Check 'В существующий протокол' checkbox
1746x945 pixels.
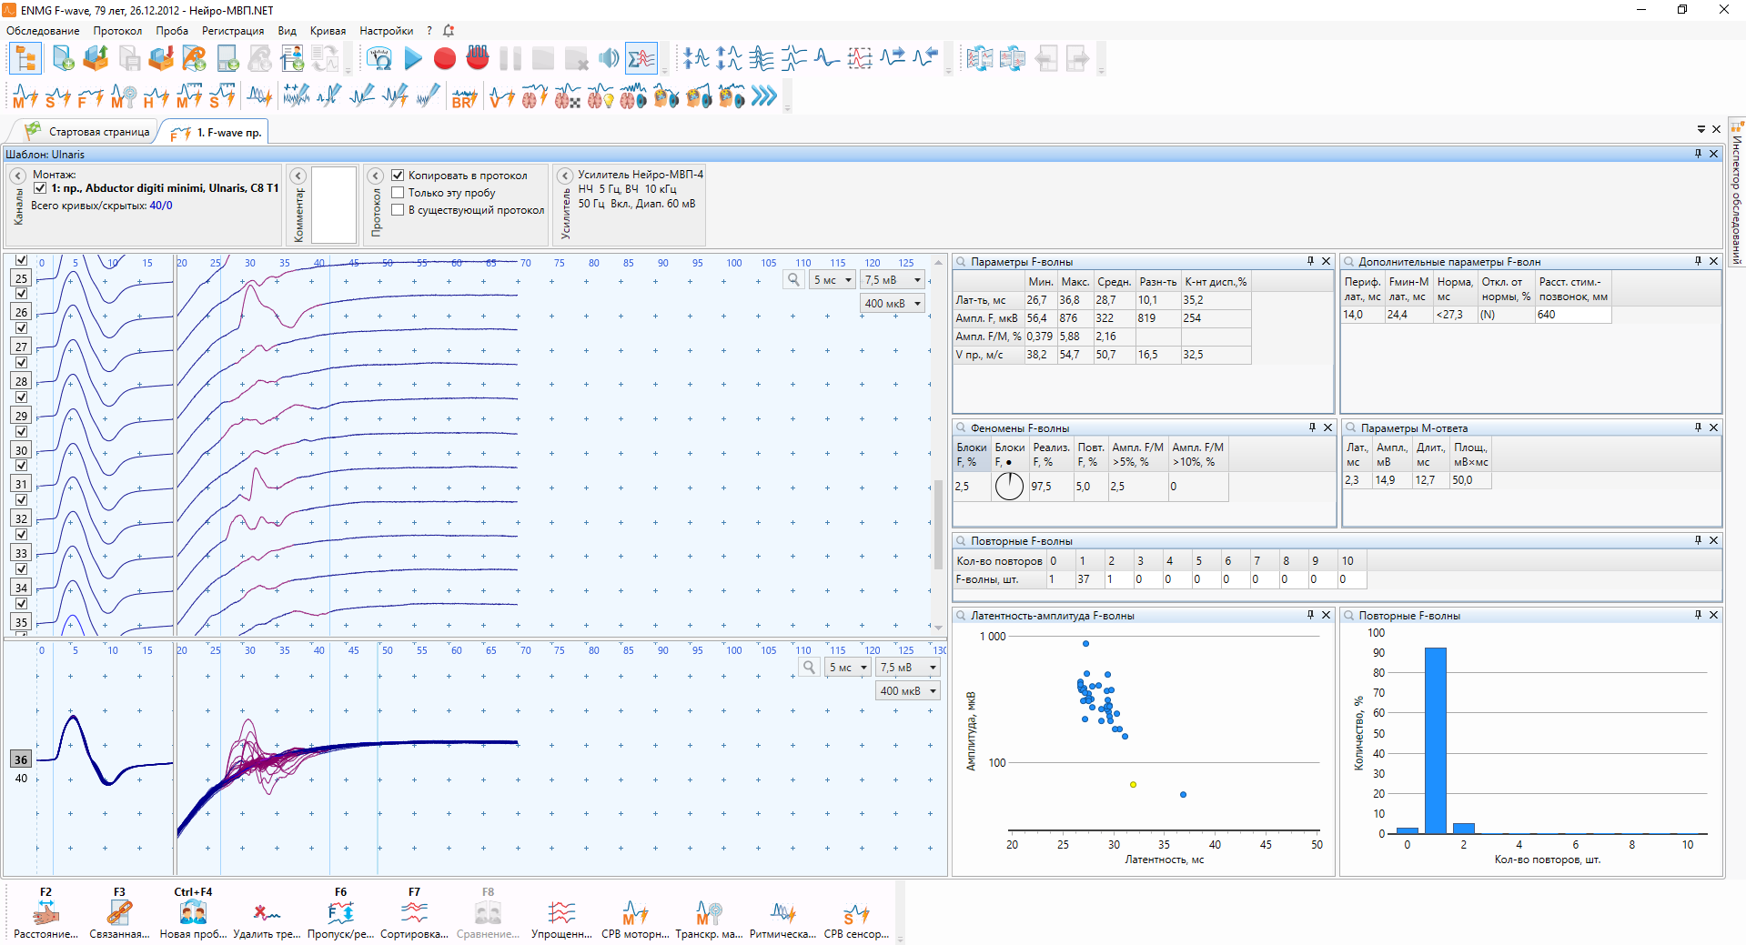pos(398,210)
